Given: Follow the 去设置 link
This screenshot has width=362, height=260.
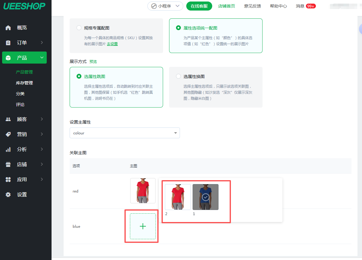Looking at the screenshot, I should tap(112, 44).
